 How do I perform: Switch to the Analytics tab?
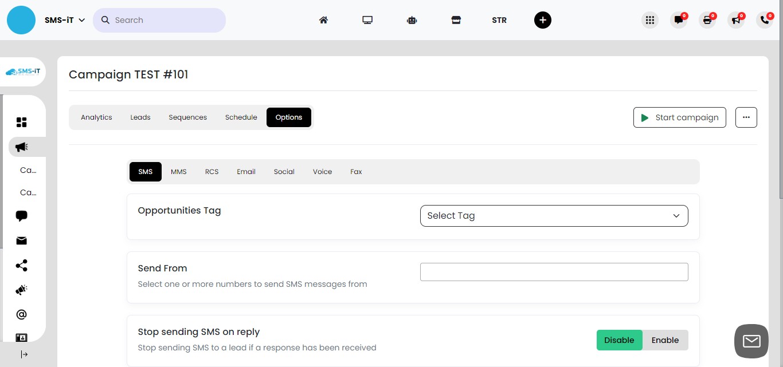click(x=96, y=117)
